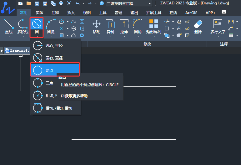
Task: Click the document tab list arrow beside Drawing1
Action: pos(2,51)
